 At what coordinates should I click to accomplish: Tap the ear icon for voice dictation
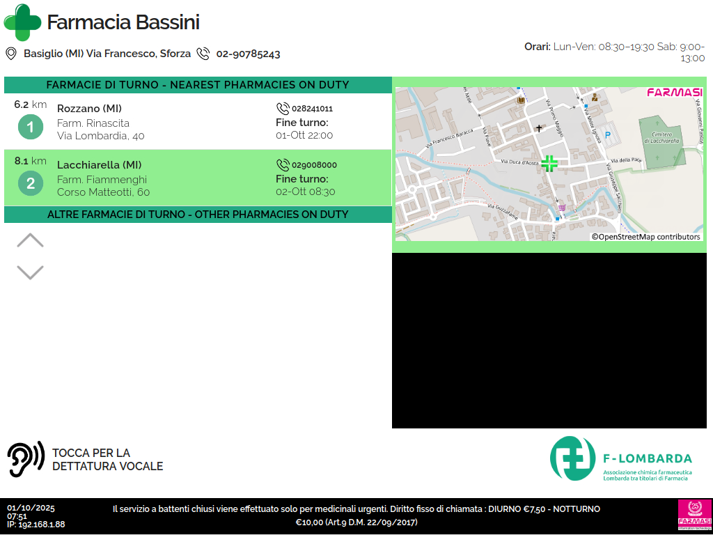pyautogui.click(x=25, y=460)
